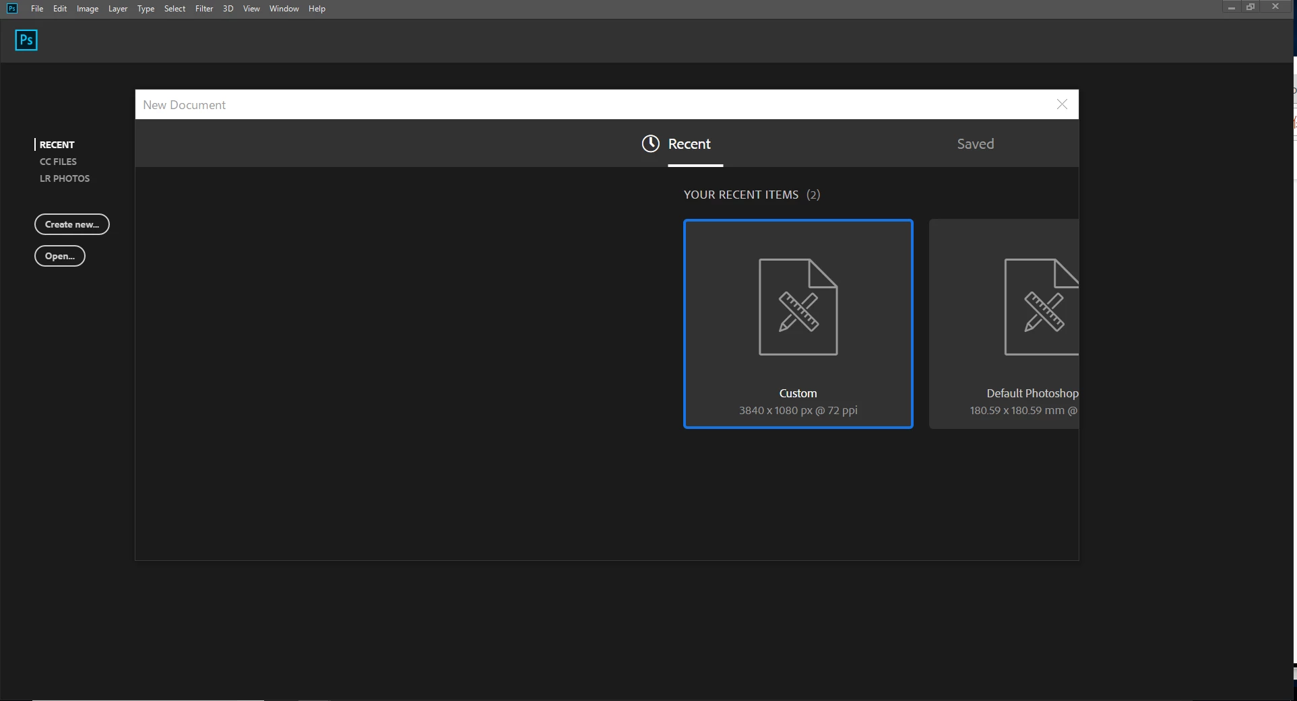The width and height of the screenshot is (1297, 701).
Task: Click the Custom preset document icon
Action: click(798, 307)
